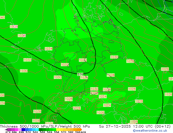
Task: Click the 510 legend scale value
Action: point(28,132)
